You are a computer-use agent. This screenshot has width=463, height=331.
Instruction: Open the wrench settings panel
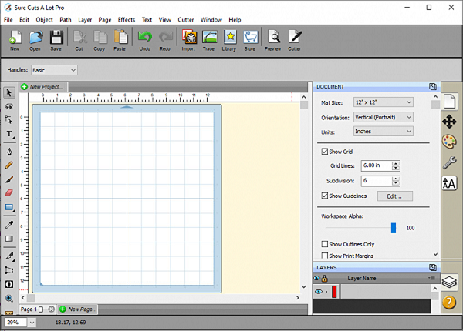pyautogui.click(x=449, y=162)
